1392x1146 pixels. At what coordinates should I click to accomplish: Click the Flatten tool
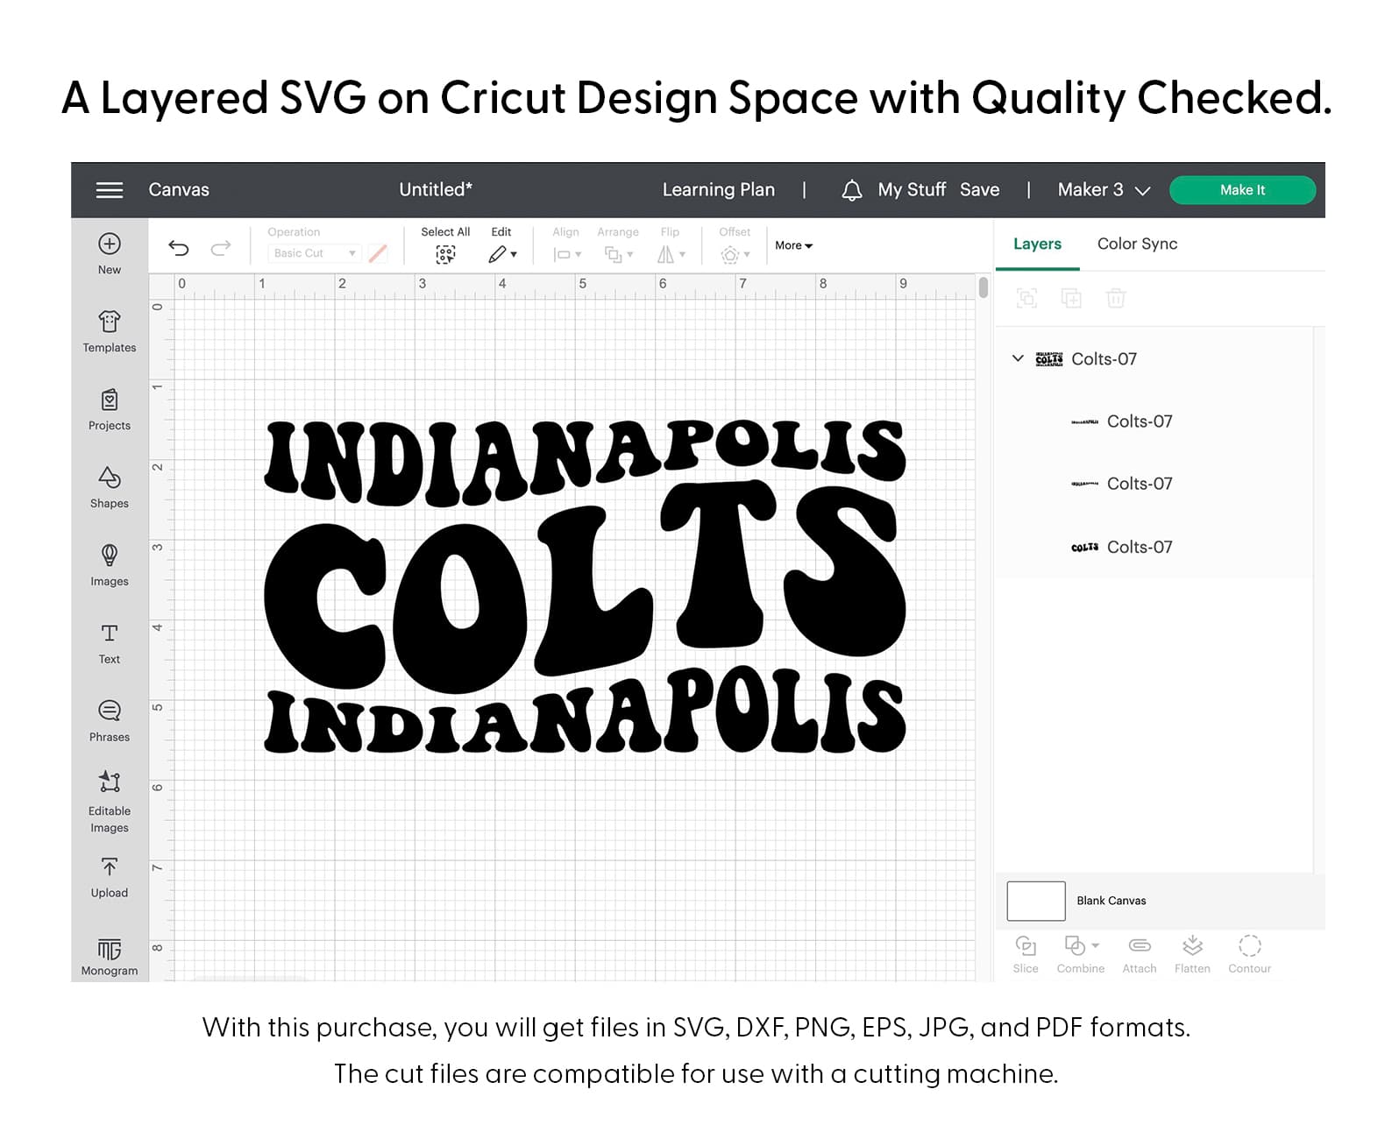[x=1192, y=954]
